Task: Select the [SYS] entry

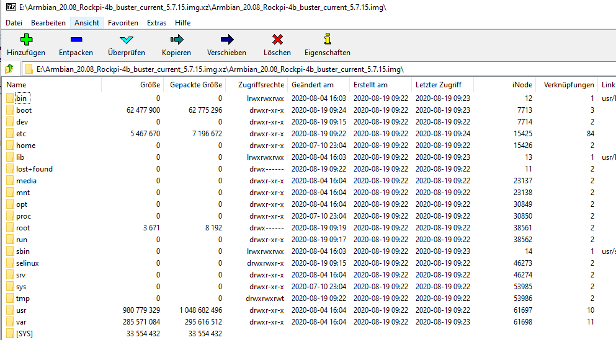Action: (25, 334)
